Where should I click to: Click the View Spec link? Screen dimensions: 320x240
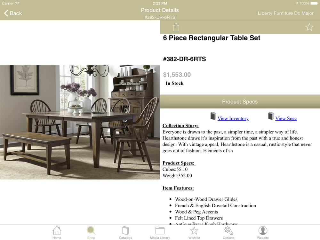[x=286, y=118]
